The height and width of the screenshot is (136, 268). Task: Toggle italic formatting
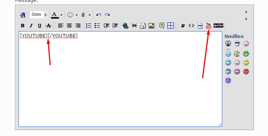click(31, 26)
